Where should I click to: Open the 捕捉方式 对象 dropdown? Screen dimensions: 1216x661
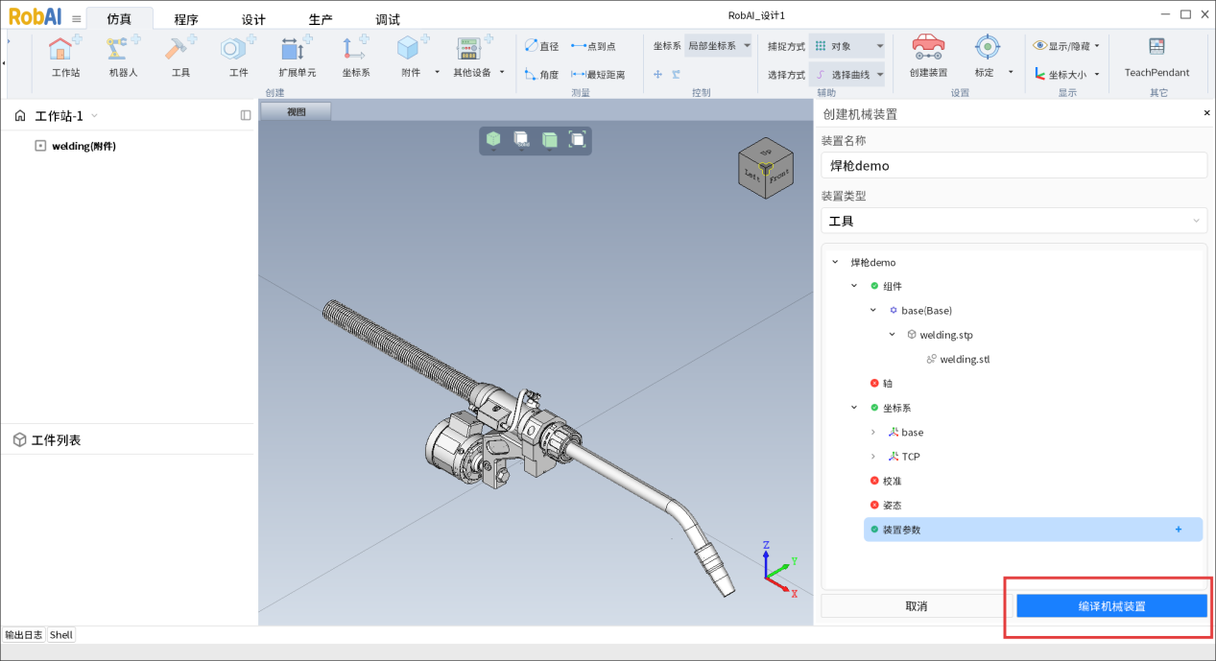tap(846, 46)
